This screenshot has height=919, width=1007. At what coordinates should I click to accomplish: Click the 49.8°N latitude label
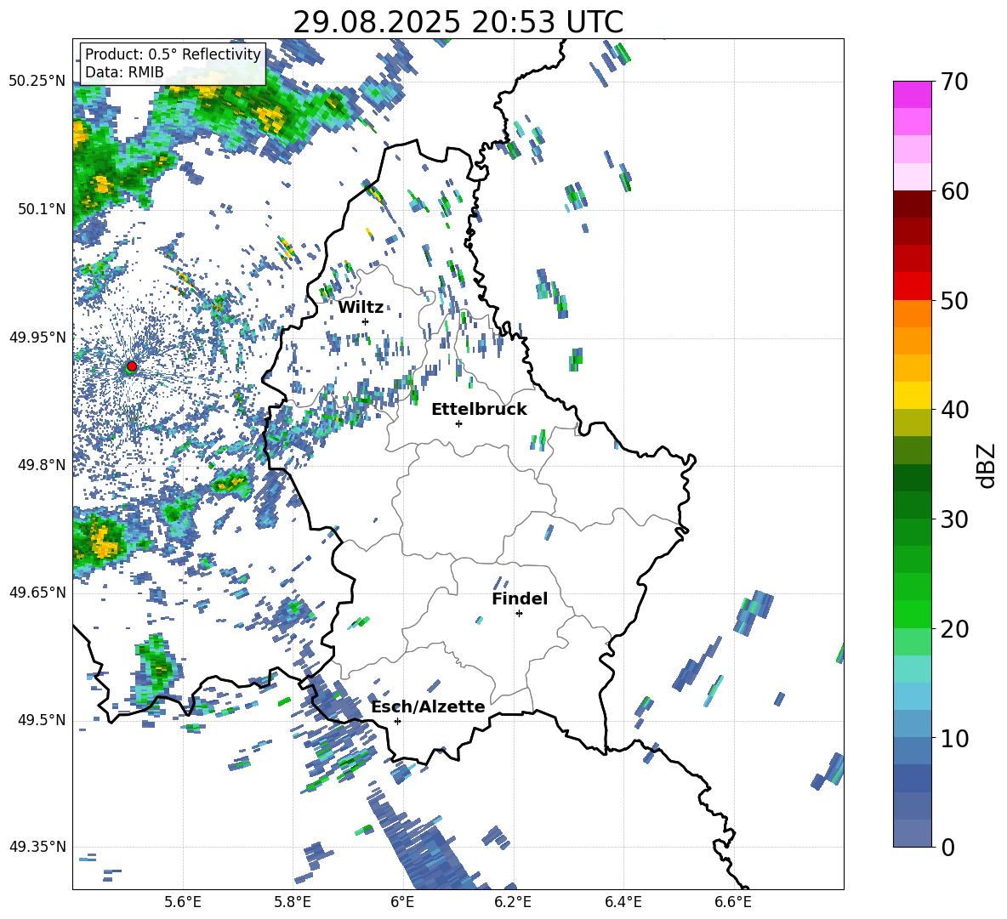click(42, 465)
